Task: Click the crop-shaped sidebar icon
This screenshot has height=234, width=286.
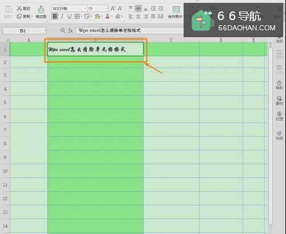Action: point(279,68)
